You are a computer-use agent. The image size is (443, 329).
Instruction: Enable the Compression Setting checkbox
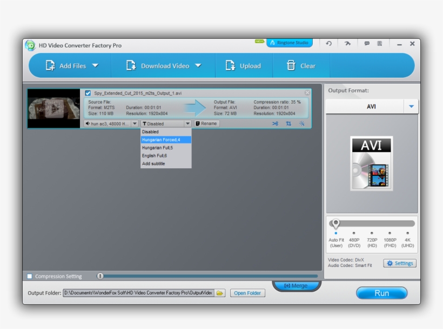tap(30, 277)
